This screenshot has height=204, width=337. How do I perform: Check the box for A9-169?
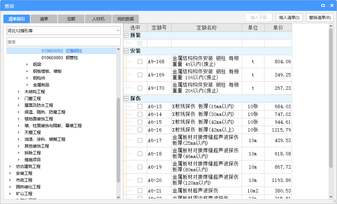(140, 75)
